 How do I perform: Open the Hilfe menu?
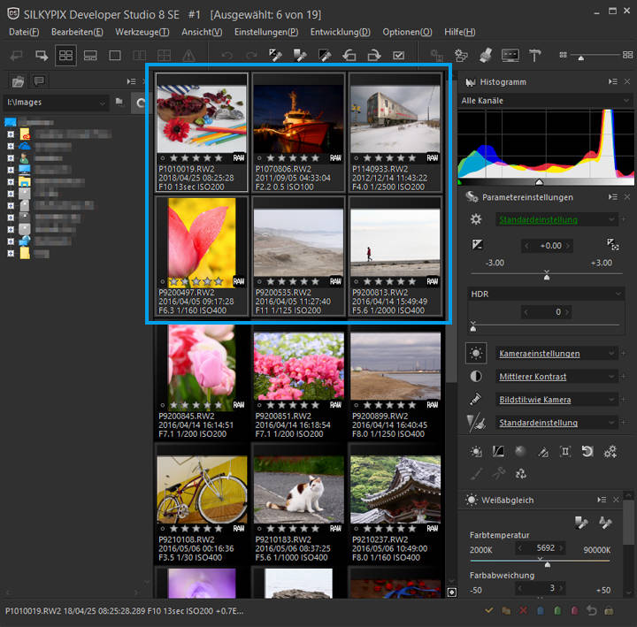[x=459, y=32]
